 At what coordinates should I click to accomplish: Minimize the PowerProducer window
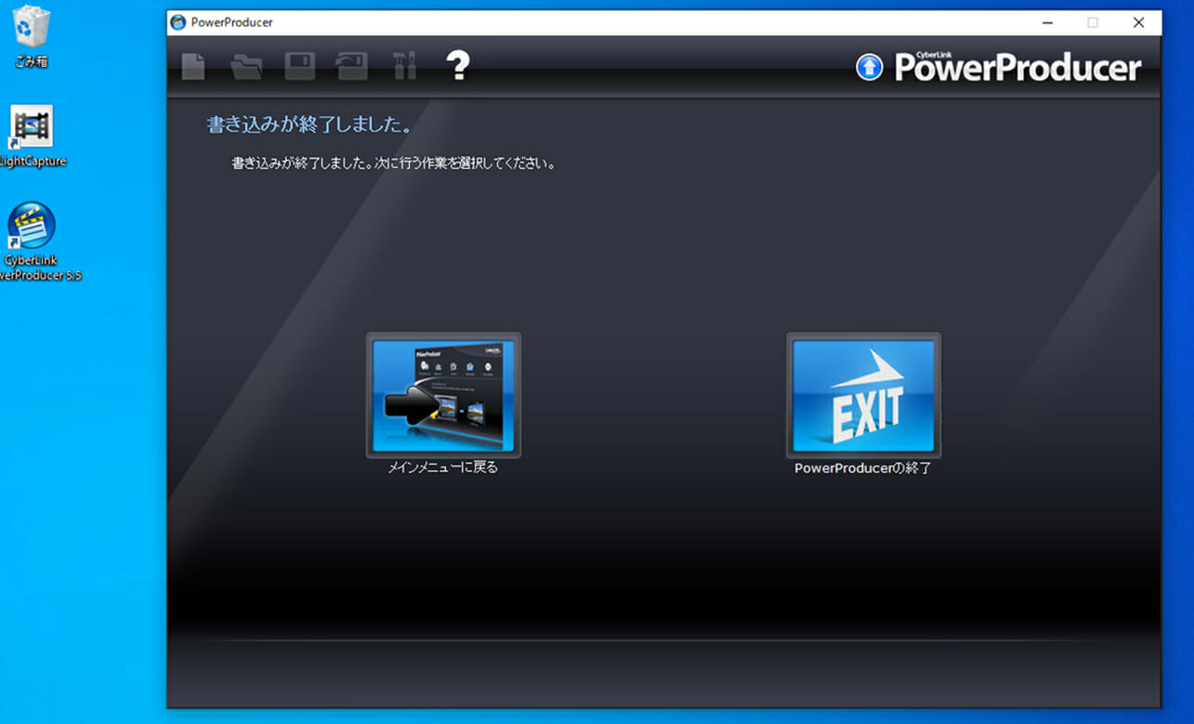coord(1047,22)
